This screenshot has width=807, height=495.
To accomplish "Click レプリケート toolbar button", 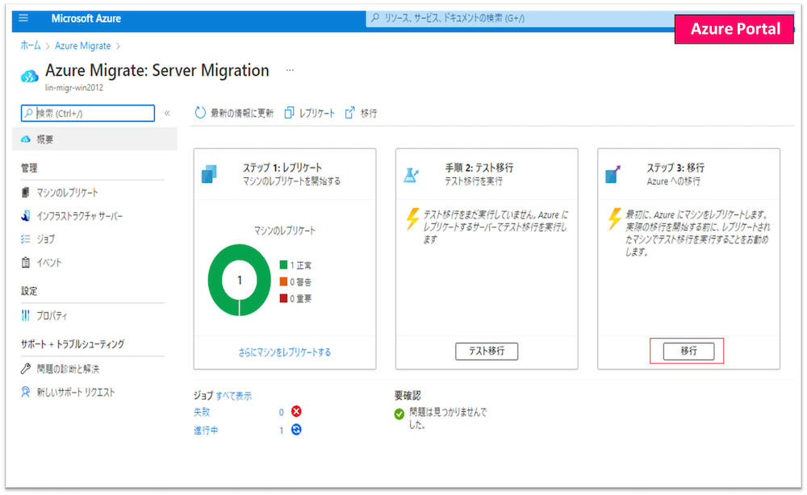I will [309, 113].
